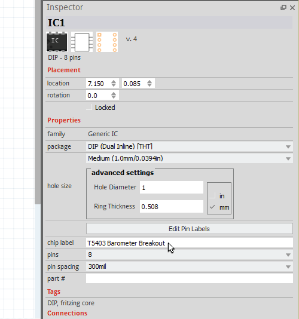Image resolution: width=299 pixels, height=319 pixels.
Task: Close the Inspector panel
Action: pyautogui.click(x=292, y=8)
